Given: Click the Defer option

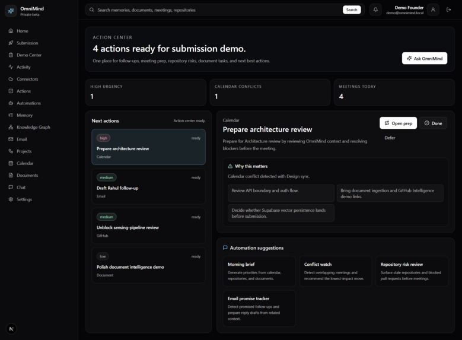Looking at the screenshot, I should pos(390,138).
